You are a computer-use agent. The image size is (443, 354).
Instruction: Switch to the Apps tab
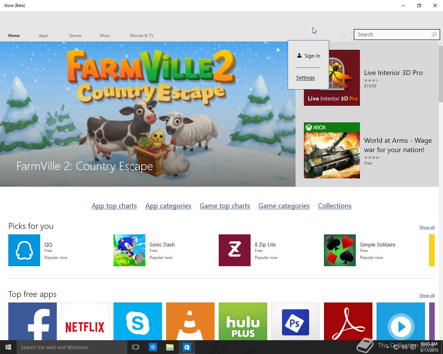point(43,36)
